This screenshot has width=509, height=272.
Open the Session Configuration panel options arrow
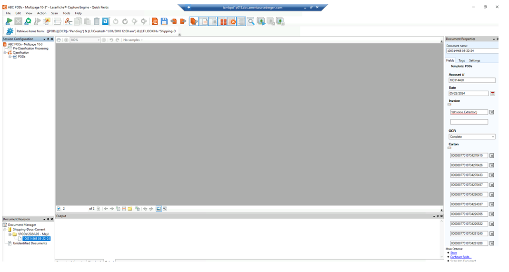coord(44,39)
